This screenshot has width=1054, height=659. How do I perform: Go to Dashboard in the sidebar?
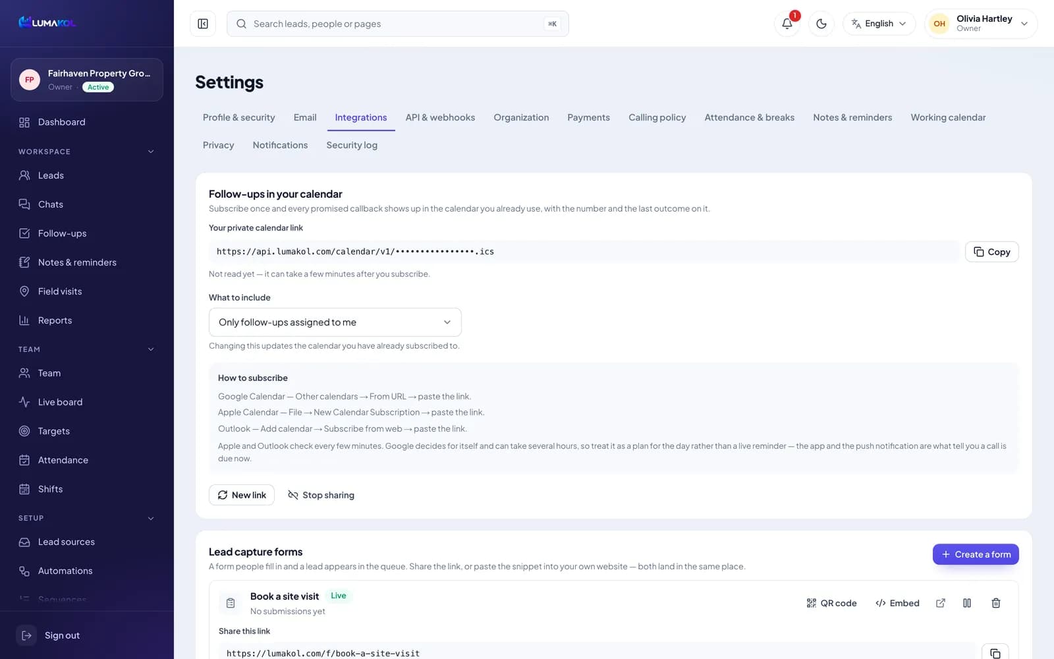point(87,122)
